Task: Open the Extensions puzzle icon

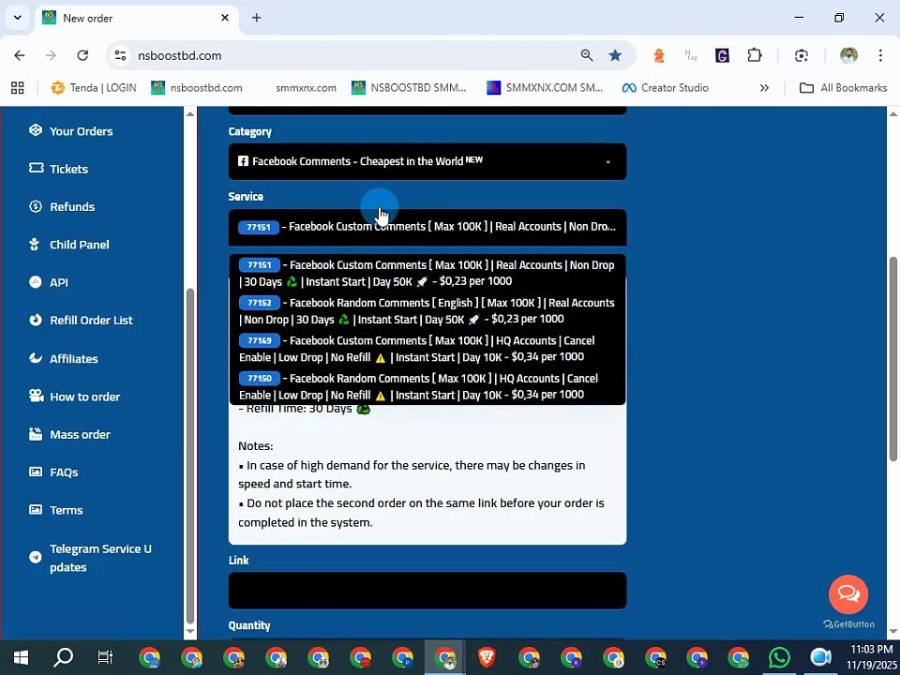Action: click(754, 55)
